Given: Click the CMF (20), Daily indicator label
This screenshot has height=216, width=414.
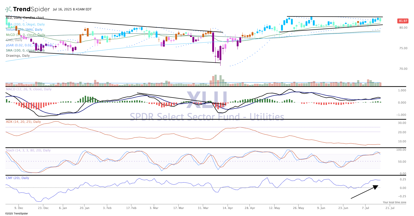Looking at the screenshot, I should point(17,178).
